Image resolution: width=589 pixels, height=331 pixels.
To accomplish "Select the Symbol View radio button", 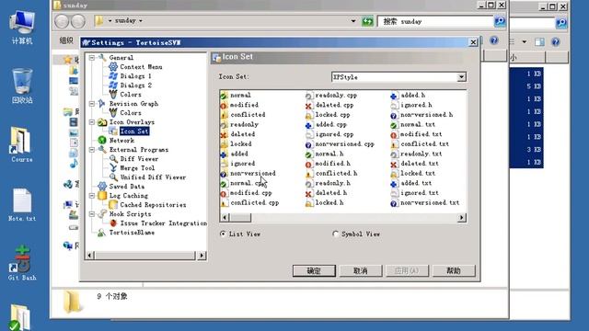I will click(335, 234).
